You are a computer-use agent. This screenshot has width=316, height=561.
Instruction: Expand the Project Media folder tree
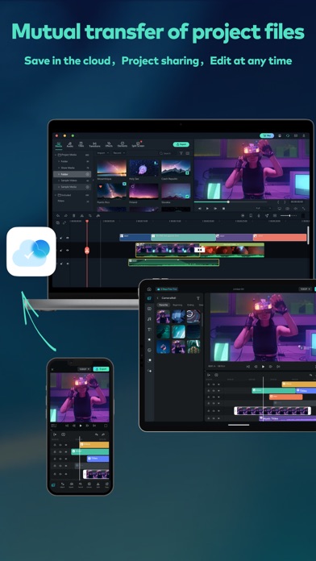(56, 155)
